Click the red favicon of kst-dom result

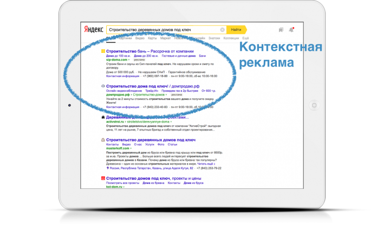coord(103,178)
